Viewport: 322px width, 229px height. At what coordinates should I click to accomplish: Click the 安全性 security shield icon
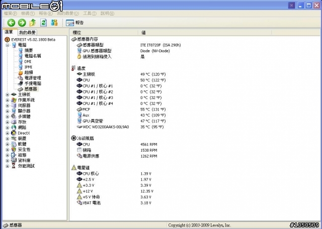[14, 150]
